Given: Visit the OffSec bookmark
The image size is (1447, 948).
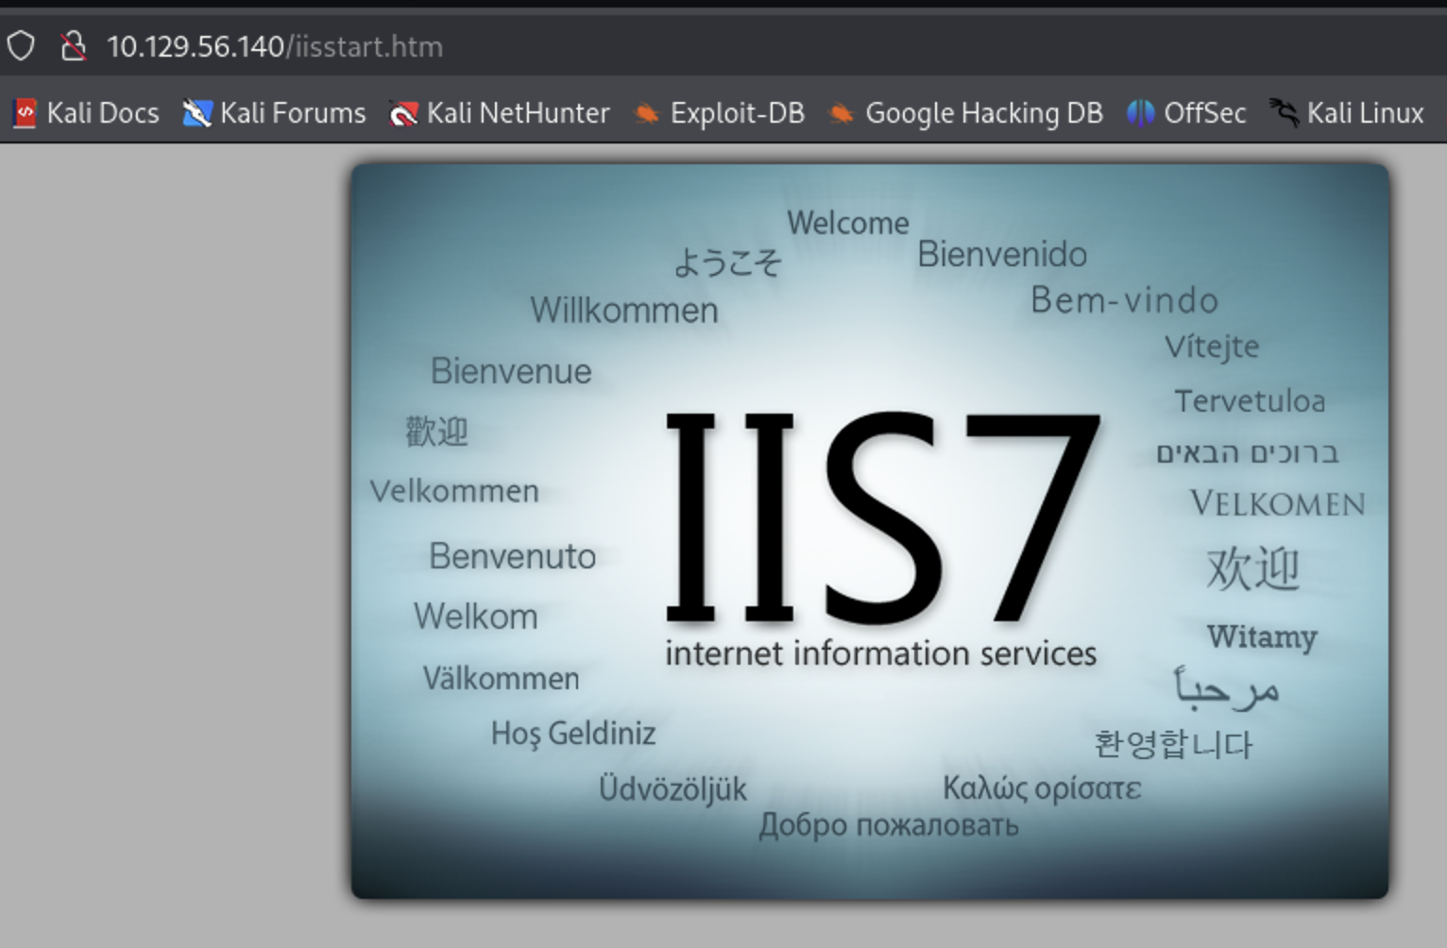Looking at the screenshot, I should point(1186,113).
